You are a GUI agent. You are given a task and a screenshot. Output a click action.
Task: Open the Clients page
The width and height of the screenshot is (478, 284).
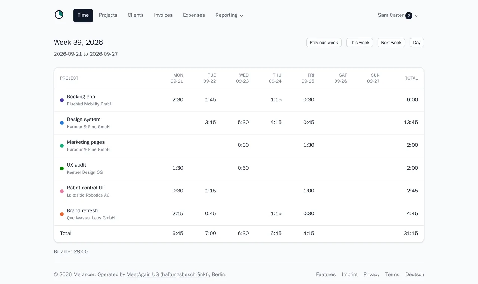(136, 15)
